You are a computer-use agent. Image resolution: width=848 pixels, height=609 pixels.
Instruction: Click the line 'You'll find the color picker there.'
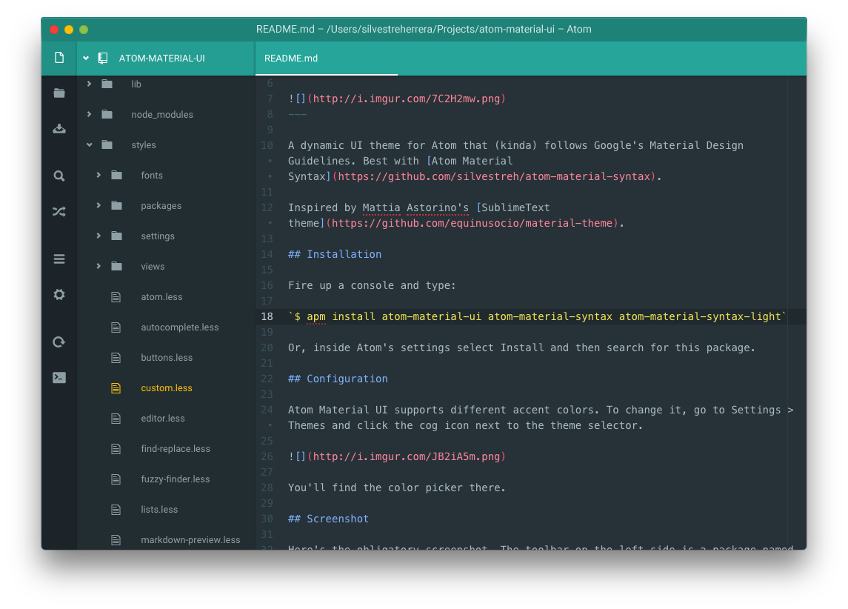pyautogui.click(x=397, y=487)
